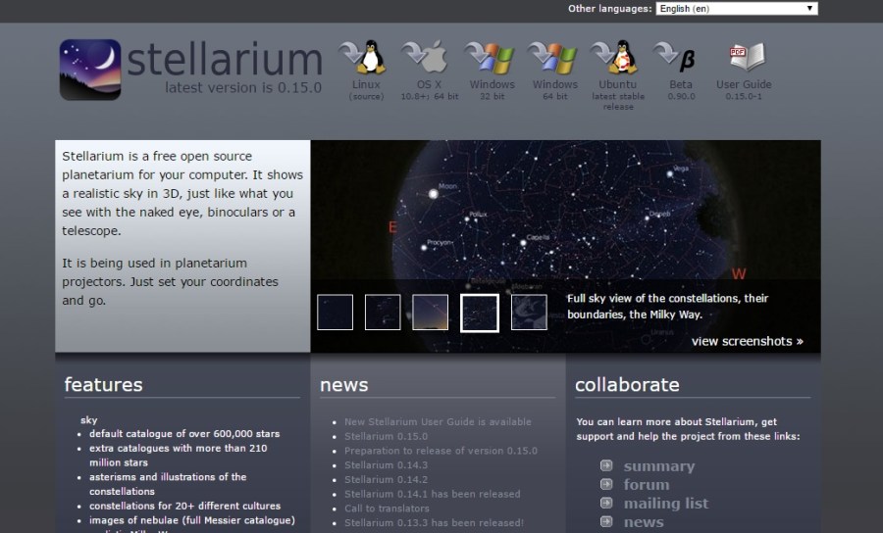Click the arrow icon beside forum

[606, 484]
